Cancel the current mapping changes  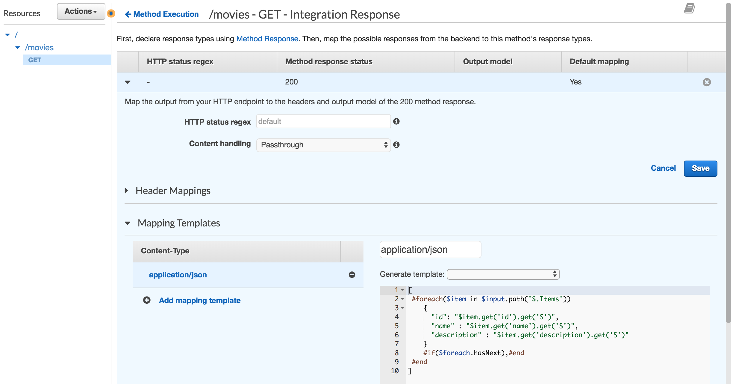663,168
